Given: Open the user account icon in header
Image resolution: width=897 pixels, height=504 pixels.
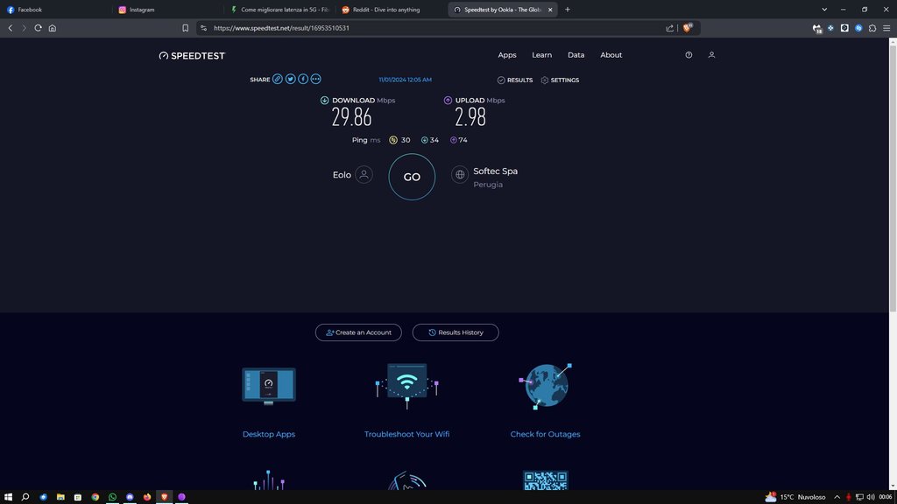Looking at the screenshot, I should (711, 55).
